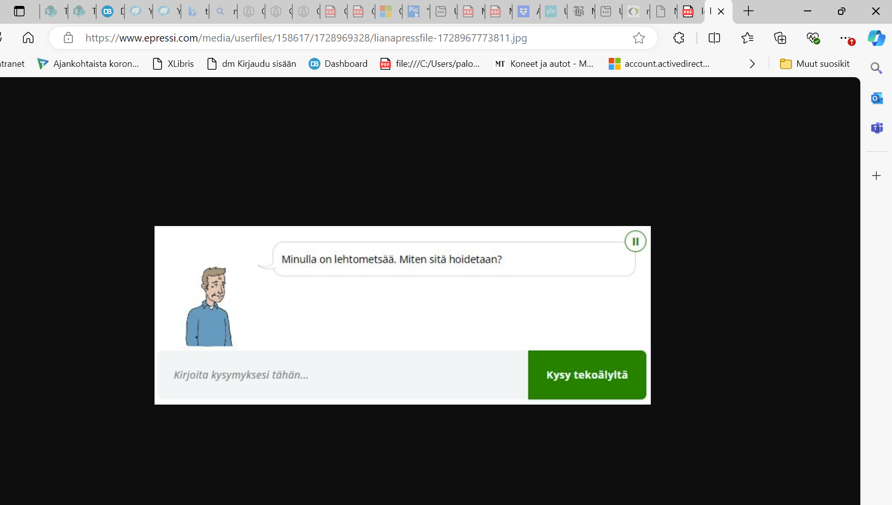The width and height of the screenshot is (892, 505).
Task: Click the site permissions lock icon
Action: click(x=68, y=38)
